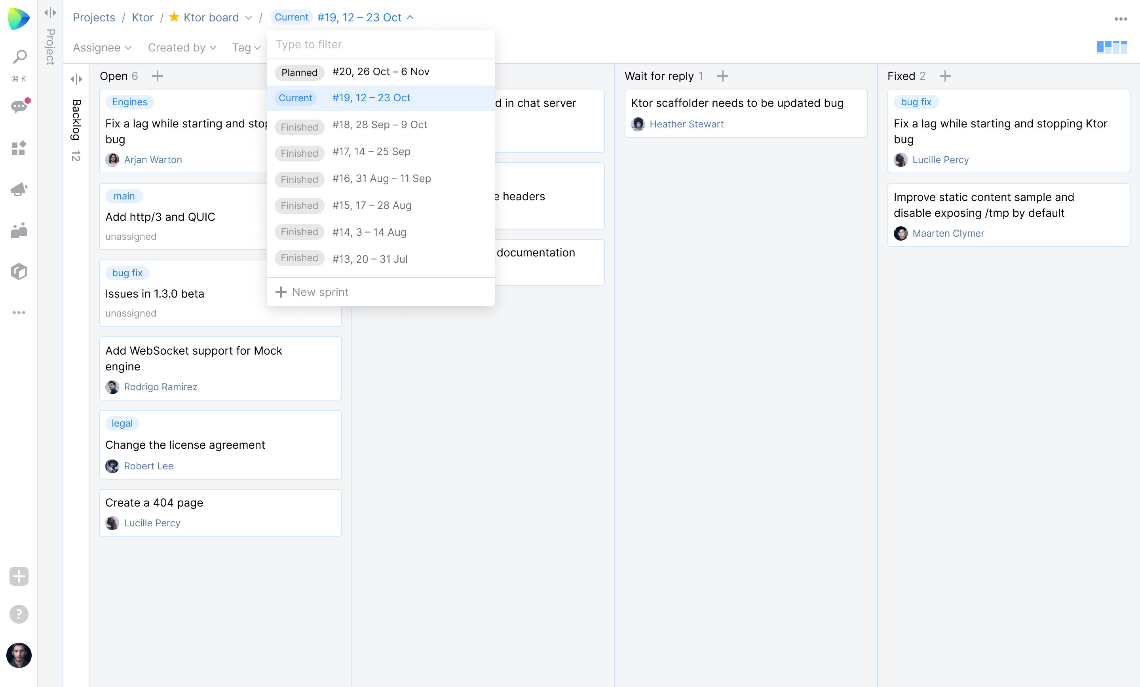
Task: Click Add new card to Fixed column
Action: click(x=945, y=76)
